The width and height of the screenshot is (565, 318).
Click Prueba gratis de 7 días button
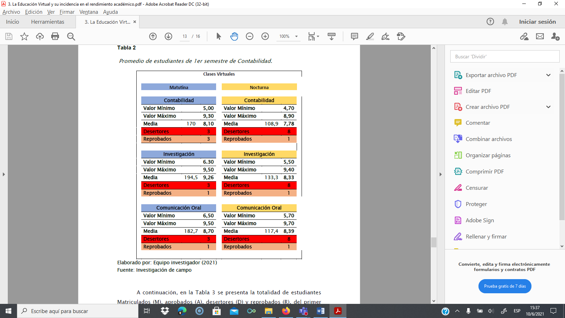pos(505,286)
